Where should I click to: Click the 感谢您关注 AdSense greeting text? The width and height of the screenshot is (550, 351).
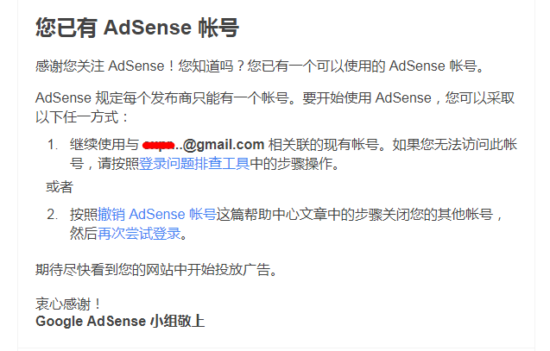coord(103,66)
